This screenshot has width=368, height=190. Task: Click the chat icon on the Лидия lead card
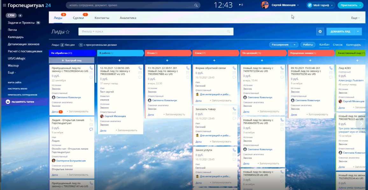[91, 130]
